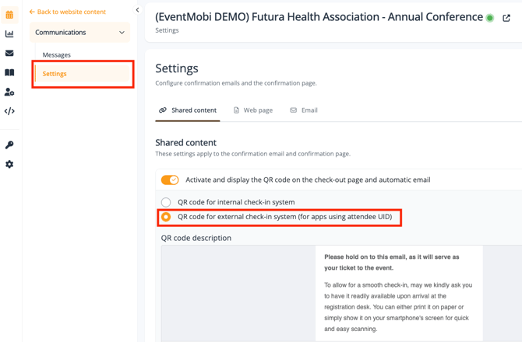Toggle the QR code activation switch
Screen dimensions: 522x342
pyautogui.click(x=170, y=180)
